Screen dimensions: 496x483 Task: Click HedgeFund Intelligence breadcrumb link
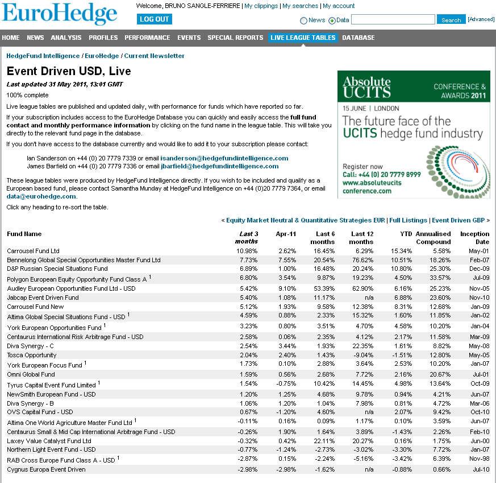coord(43,56)
